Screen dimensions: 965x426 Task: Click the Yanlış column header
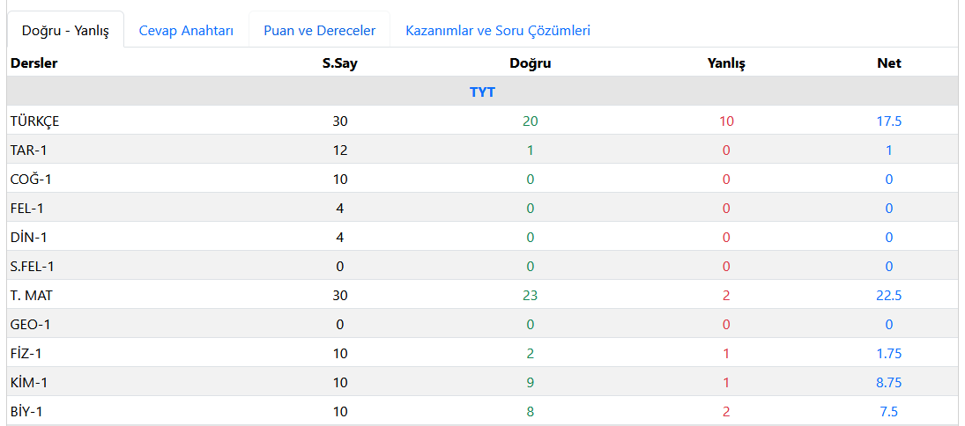[x=726, y=63]
